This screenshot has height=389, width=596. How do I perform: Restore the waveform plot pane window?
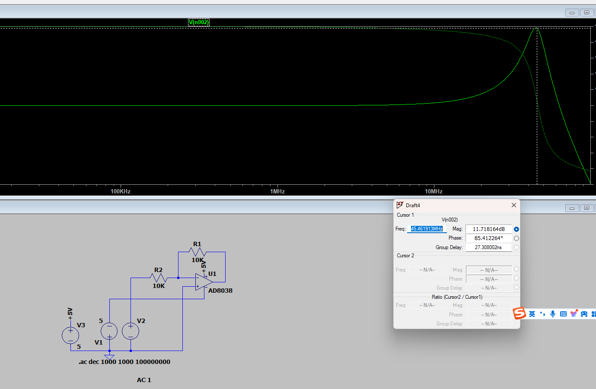[586, 13]
